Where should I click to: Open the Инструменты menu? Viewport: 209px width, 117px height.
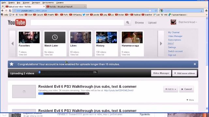(48, 3)
